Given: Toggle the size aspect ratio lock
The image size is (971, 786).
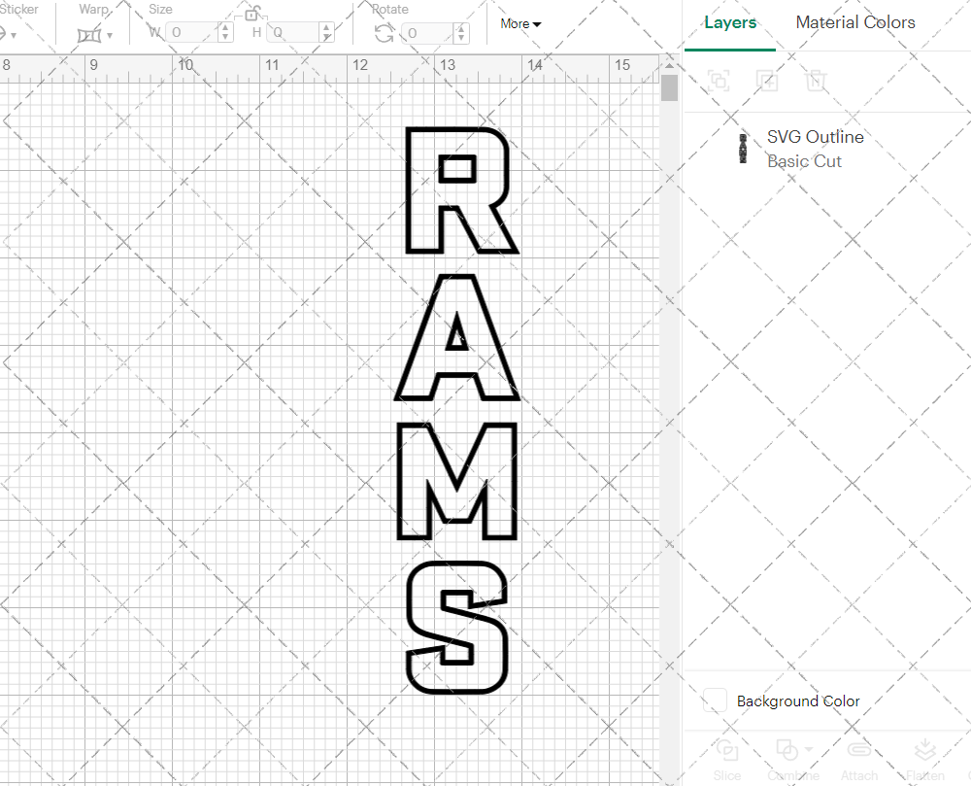Looking at the screenshot, I should (251, 14).
